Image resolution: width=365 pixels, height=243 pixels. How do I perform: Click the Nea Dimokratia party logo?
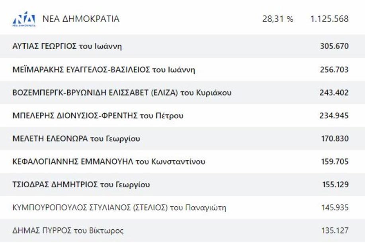pos(24,19)
